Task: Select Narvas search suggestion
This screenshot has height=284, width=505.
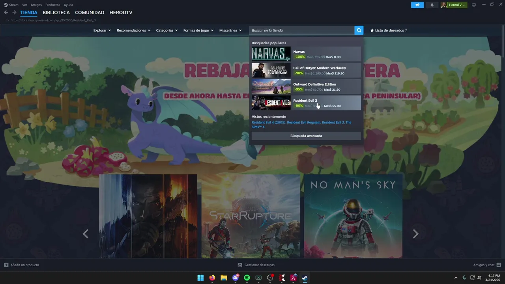Action: (x=306, y=54)
